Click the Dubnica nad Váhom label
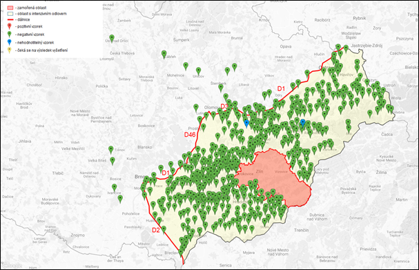The width and height of the screenshot is (419, 270). pos(317,217)
